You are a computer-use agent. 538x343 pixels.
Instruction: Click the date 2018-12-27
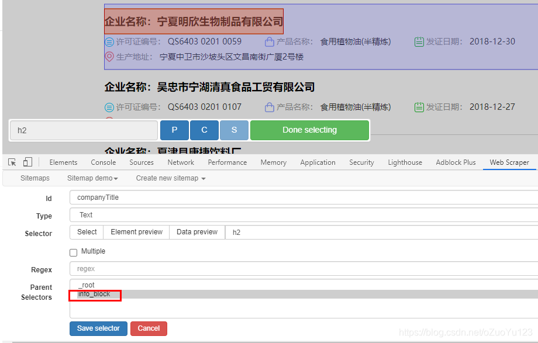click(x=492, y=107)
